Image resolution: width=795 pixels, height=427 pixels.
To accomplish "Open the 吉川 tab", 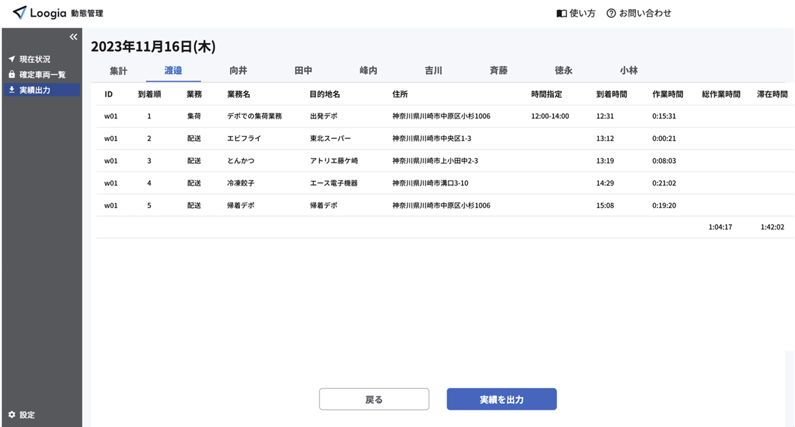I will coord(433,70).
